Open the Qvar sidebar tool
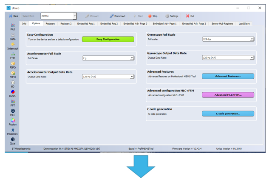 coord(13,141)
